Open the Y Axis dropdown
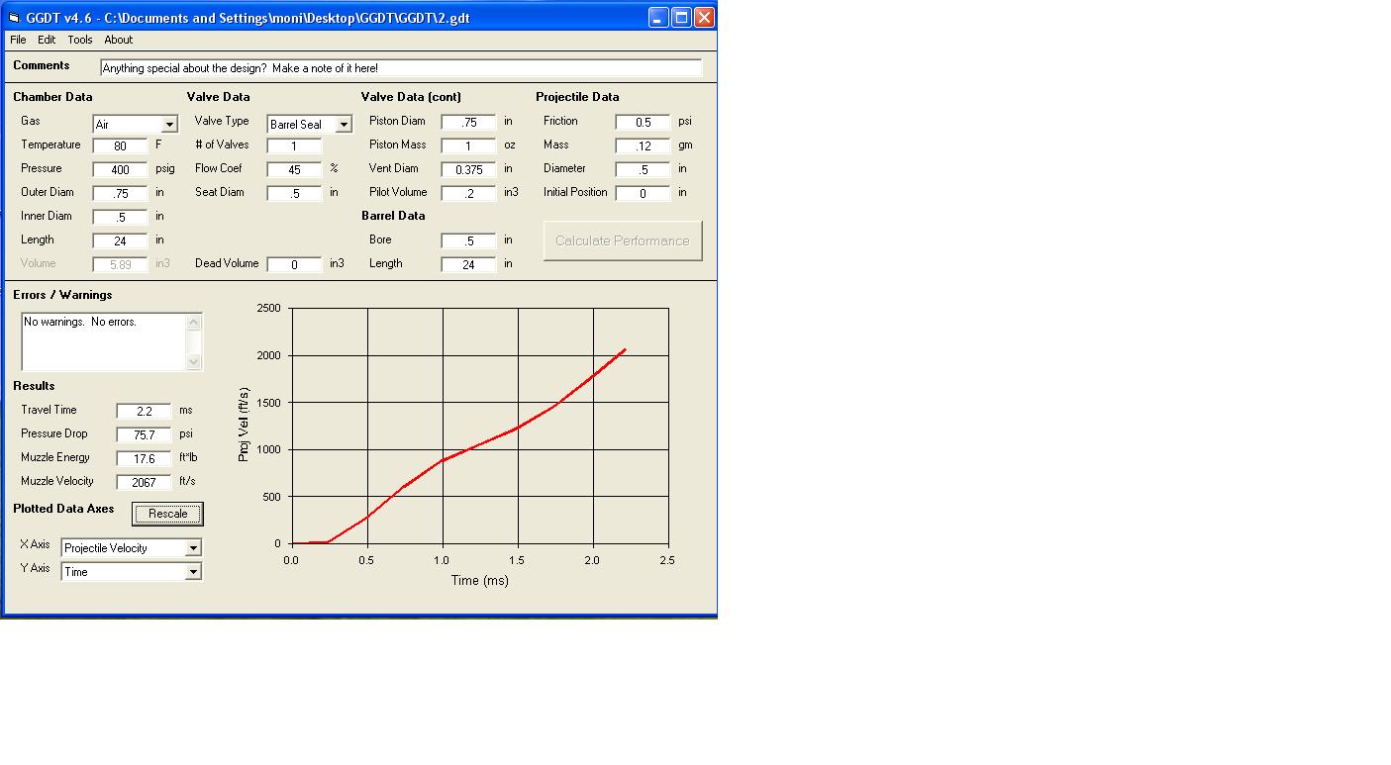1391x765 pixels. [x=193, y=572]
